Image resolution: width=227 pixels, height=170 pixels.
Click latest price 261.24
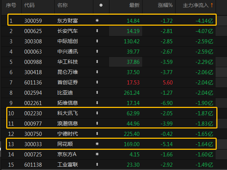click(x=131, y=93)
